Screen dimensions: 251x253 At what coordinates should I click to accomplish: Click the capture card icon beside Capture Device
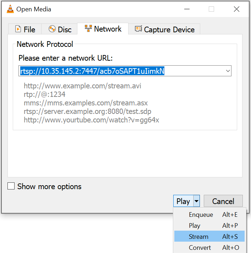pos(138,29)
